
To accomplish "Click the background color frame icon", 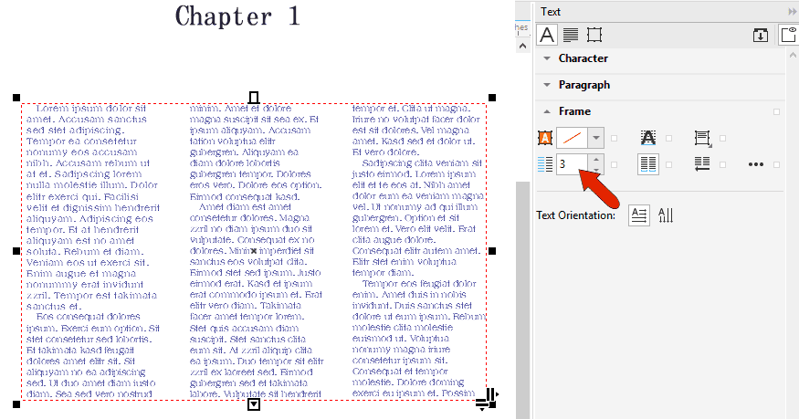I will tap(546, 138).
